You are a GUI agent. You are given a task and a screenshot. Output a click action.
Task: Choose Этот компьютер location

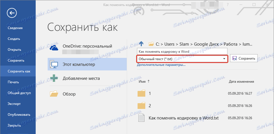87,64
